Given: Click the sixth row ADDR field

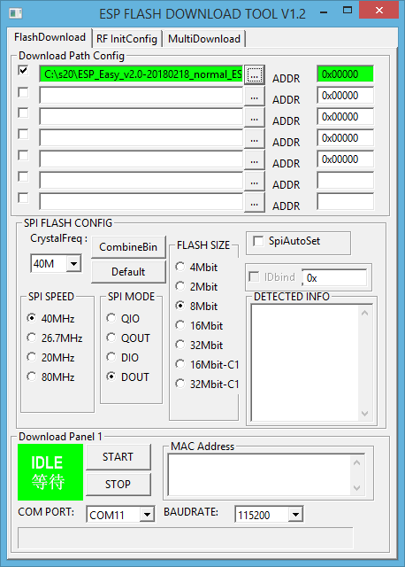Looking at the screenshot, I should point(345,181).
